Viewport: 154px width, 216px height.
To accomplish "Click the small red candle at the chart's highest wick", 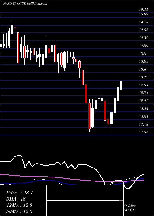I will click(15, 27).
